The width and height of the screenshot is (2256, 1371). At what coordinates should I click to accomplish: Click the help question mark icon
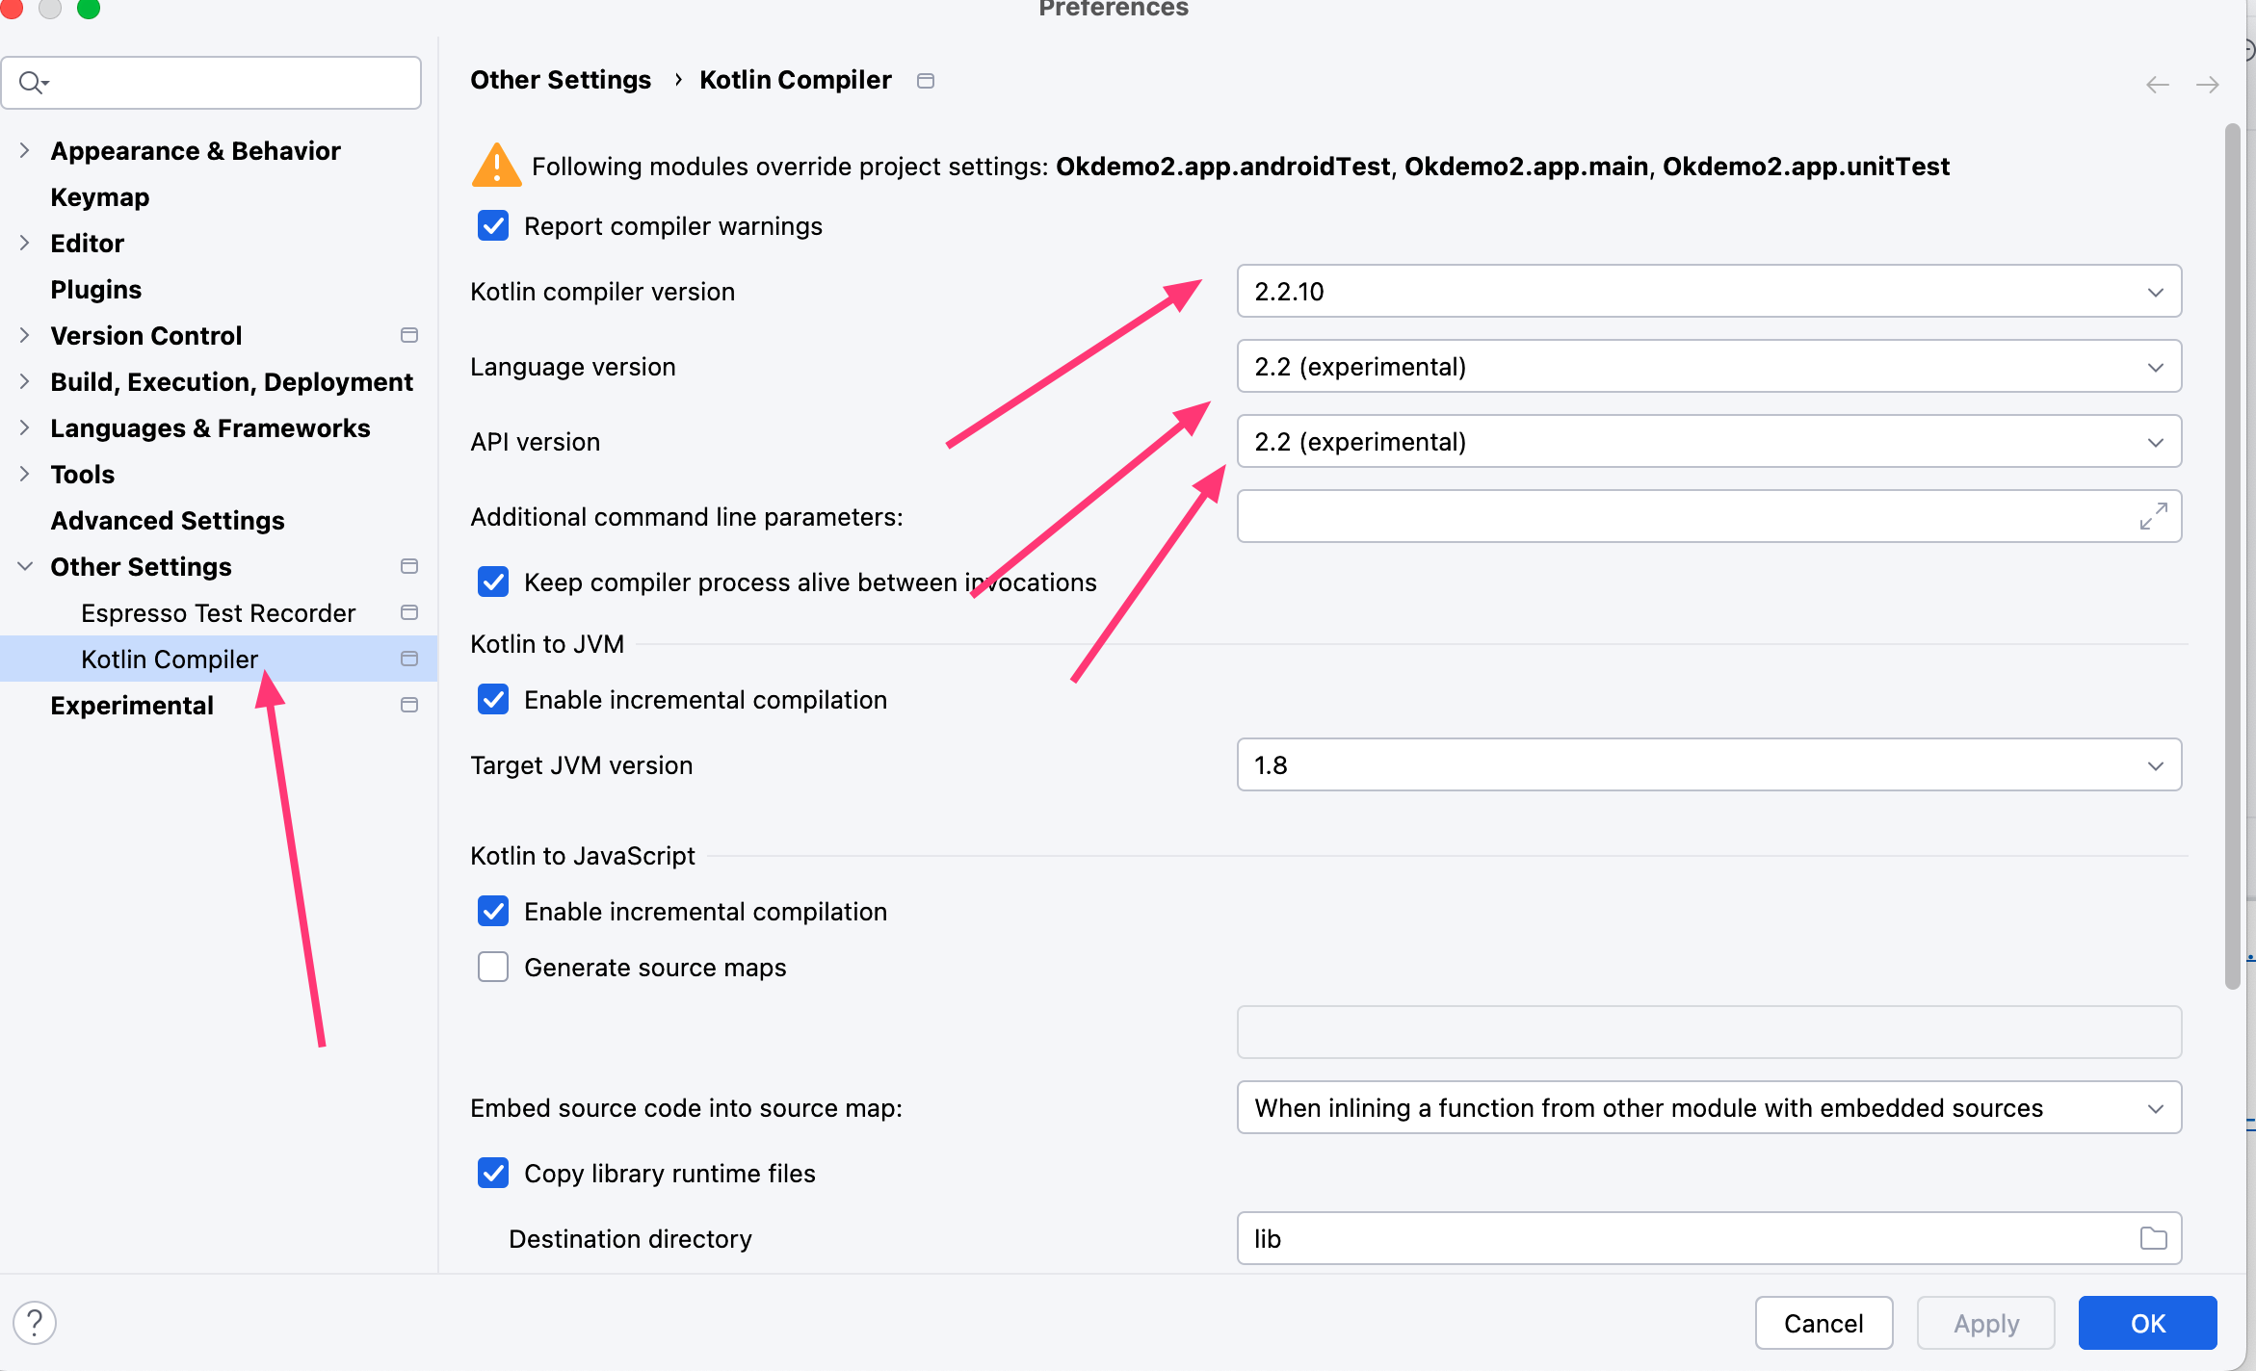[x=35, y=1323]
